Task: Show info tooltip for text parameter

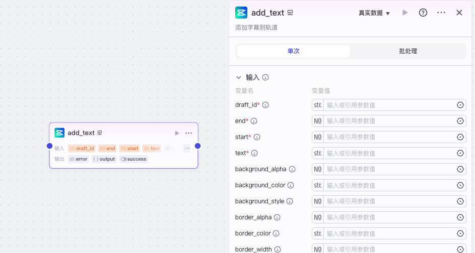Action: point(254,153)
